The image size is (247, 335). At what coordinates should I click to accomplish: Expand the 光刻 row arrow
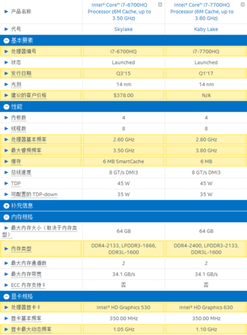(6, 84)
